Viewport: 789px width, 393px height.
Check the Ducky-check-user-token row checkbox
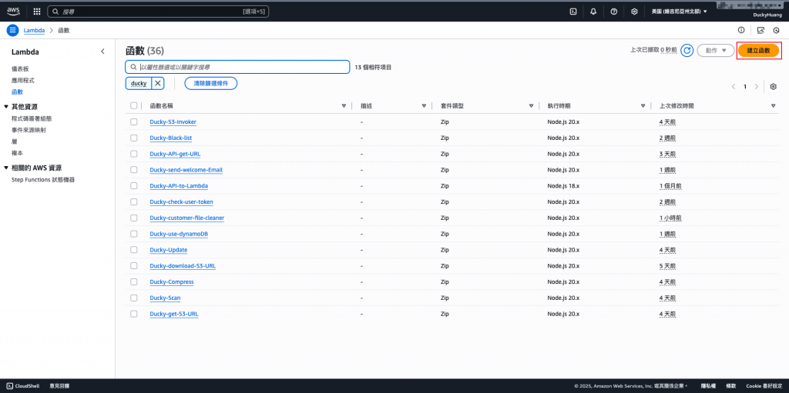pyautogui.click(x=133, y=201)
